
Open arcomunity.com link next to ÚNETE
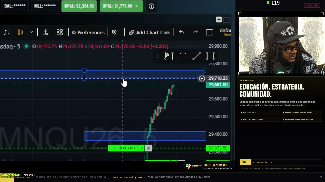[263, 162]
